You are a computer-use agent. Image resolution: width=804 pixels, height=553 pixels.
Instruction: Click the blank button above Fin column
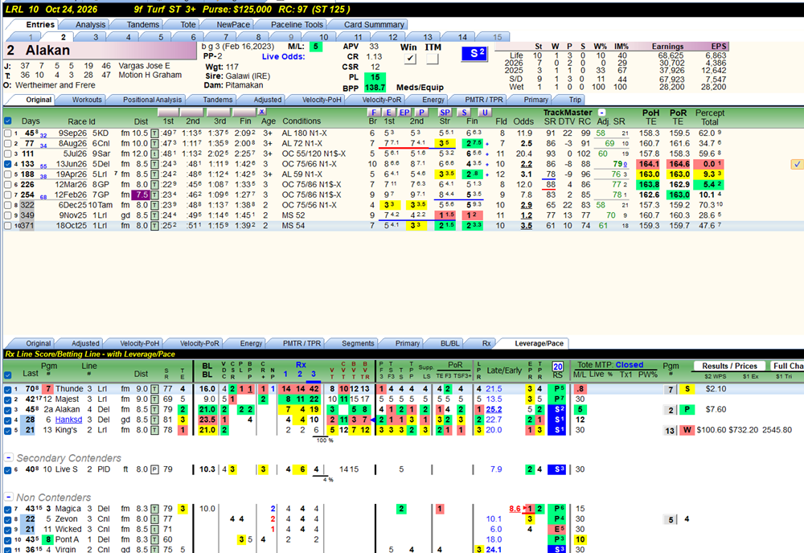(x=244, y=112)
